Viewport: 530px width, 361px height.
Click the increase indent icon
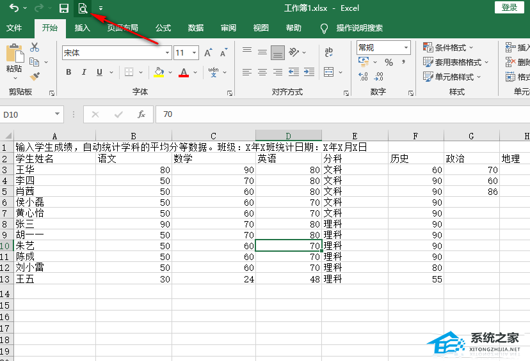pyautogui.click(x=309, y=72)
